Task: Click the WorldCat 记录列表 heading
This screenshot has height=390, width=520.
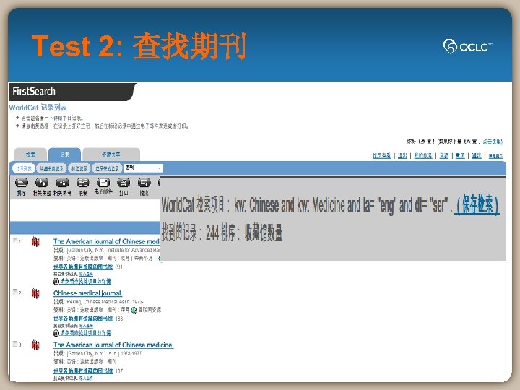Action: coord(38,108)
